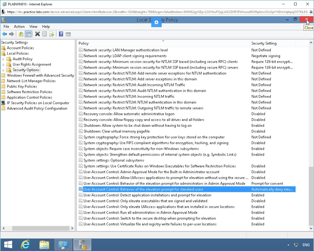314x251 pixels.
Task: Click the blue plus overlay button in title bar
Action: point(156,22)
